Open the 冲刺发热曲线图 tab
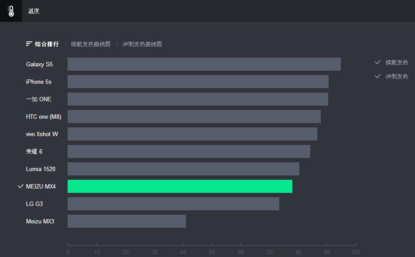The height and width of the screenshot is (257, 415). (142, 44)
